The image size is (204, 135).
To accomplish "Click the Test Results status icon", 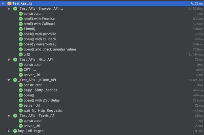I will pyautogui.click(x=9, y=3).
